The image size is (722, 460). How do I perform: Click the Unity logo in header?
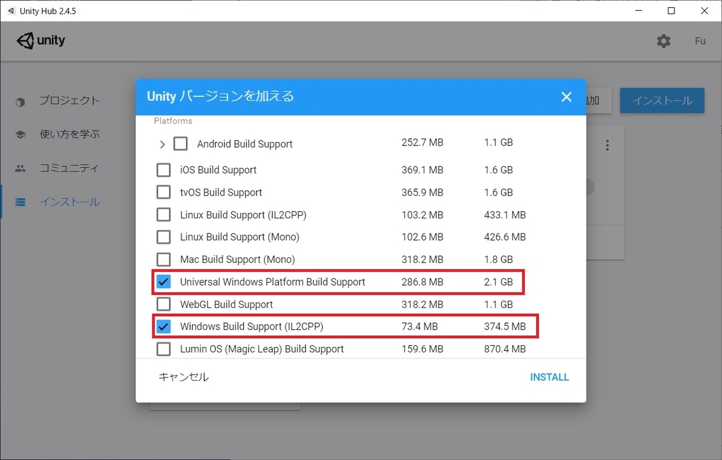tap(41, 41)
